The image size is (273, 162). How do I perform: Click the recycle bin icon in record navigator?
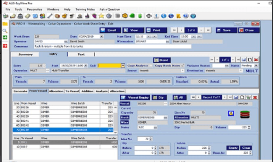click(248, 97)
